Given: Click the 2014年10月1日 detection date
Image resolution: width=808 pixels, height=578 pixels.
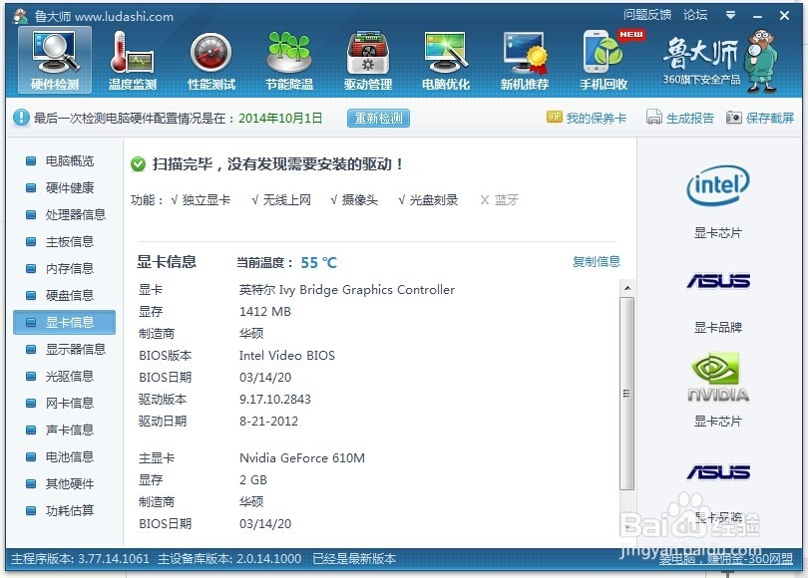Looking at the screenshot, I should click(x=280, y=118).
